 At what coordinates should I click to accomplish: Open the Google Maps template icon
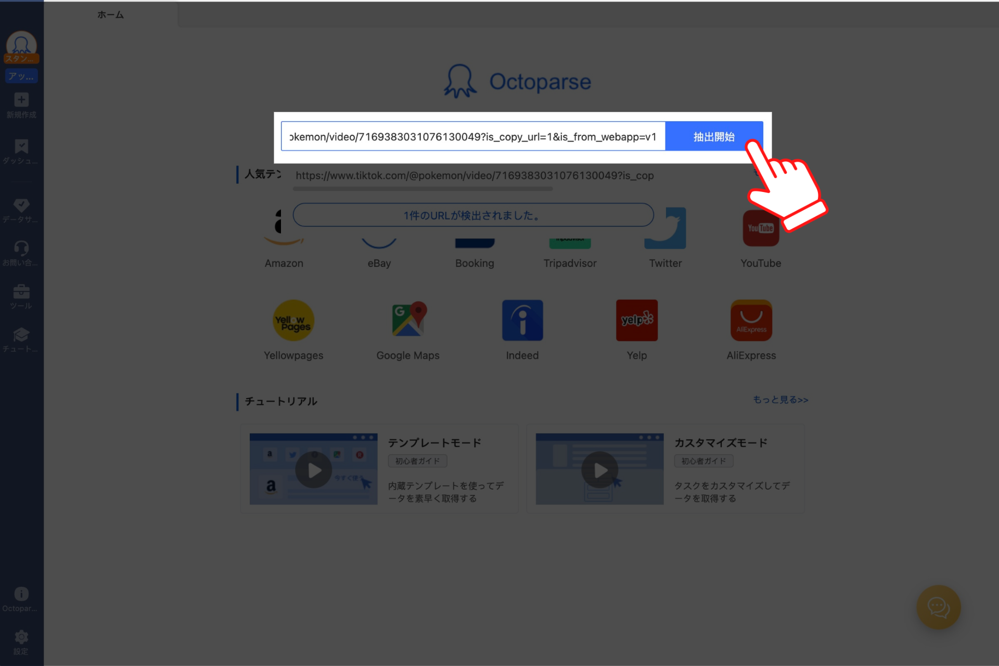tap(408, 320)
